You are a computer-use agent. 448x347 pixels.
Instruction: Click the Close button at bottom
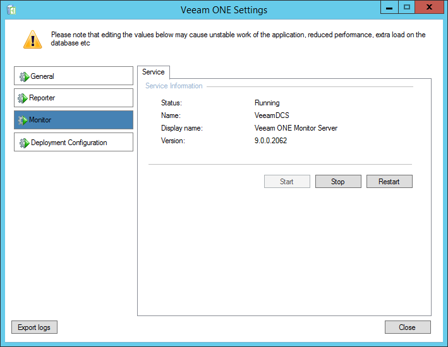click(408, 327)
